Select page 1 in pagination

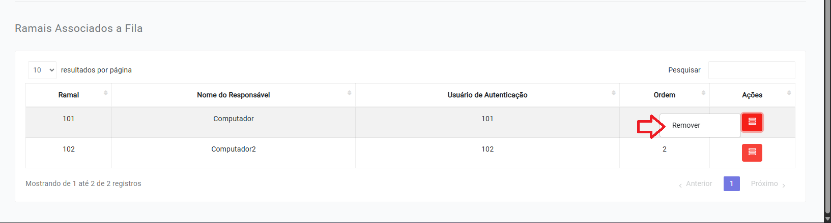731,183
